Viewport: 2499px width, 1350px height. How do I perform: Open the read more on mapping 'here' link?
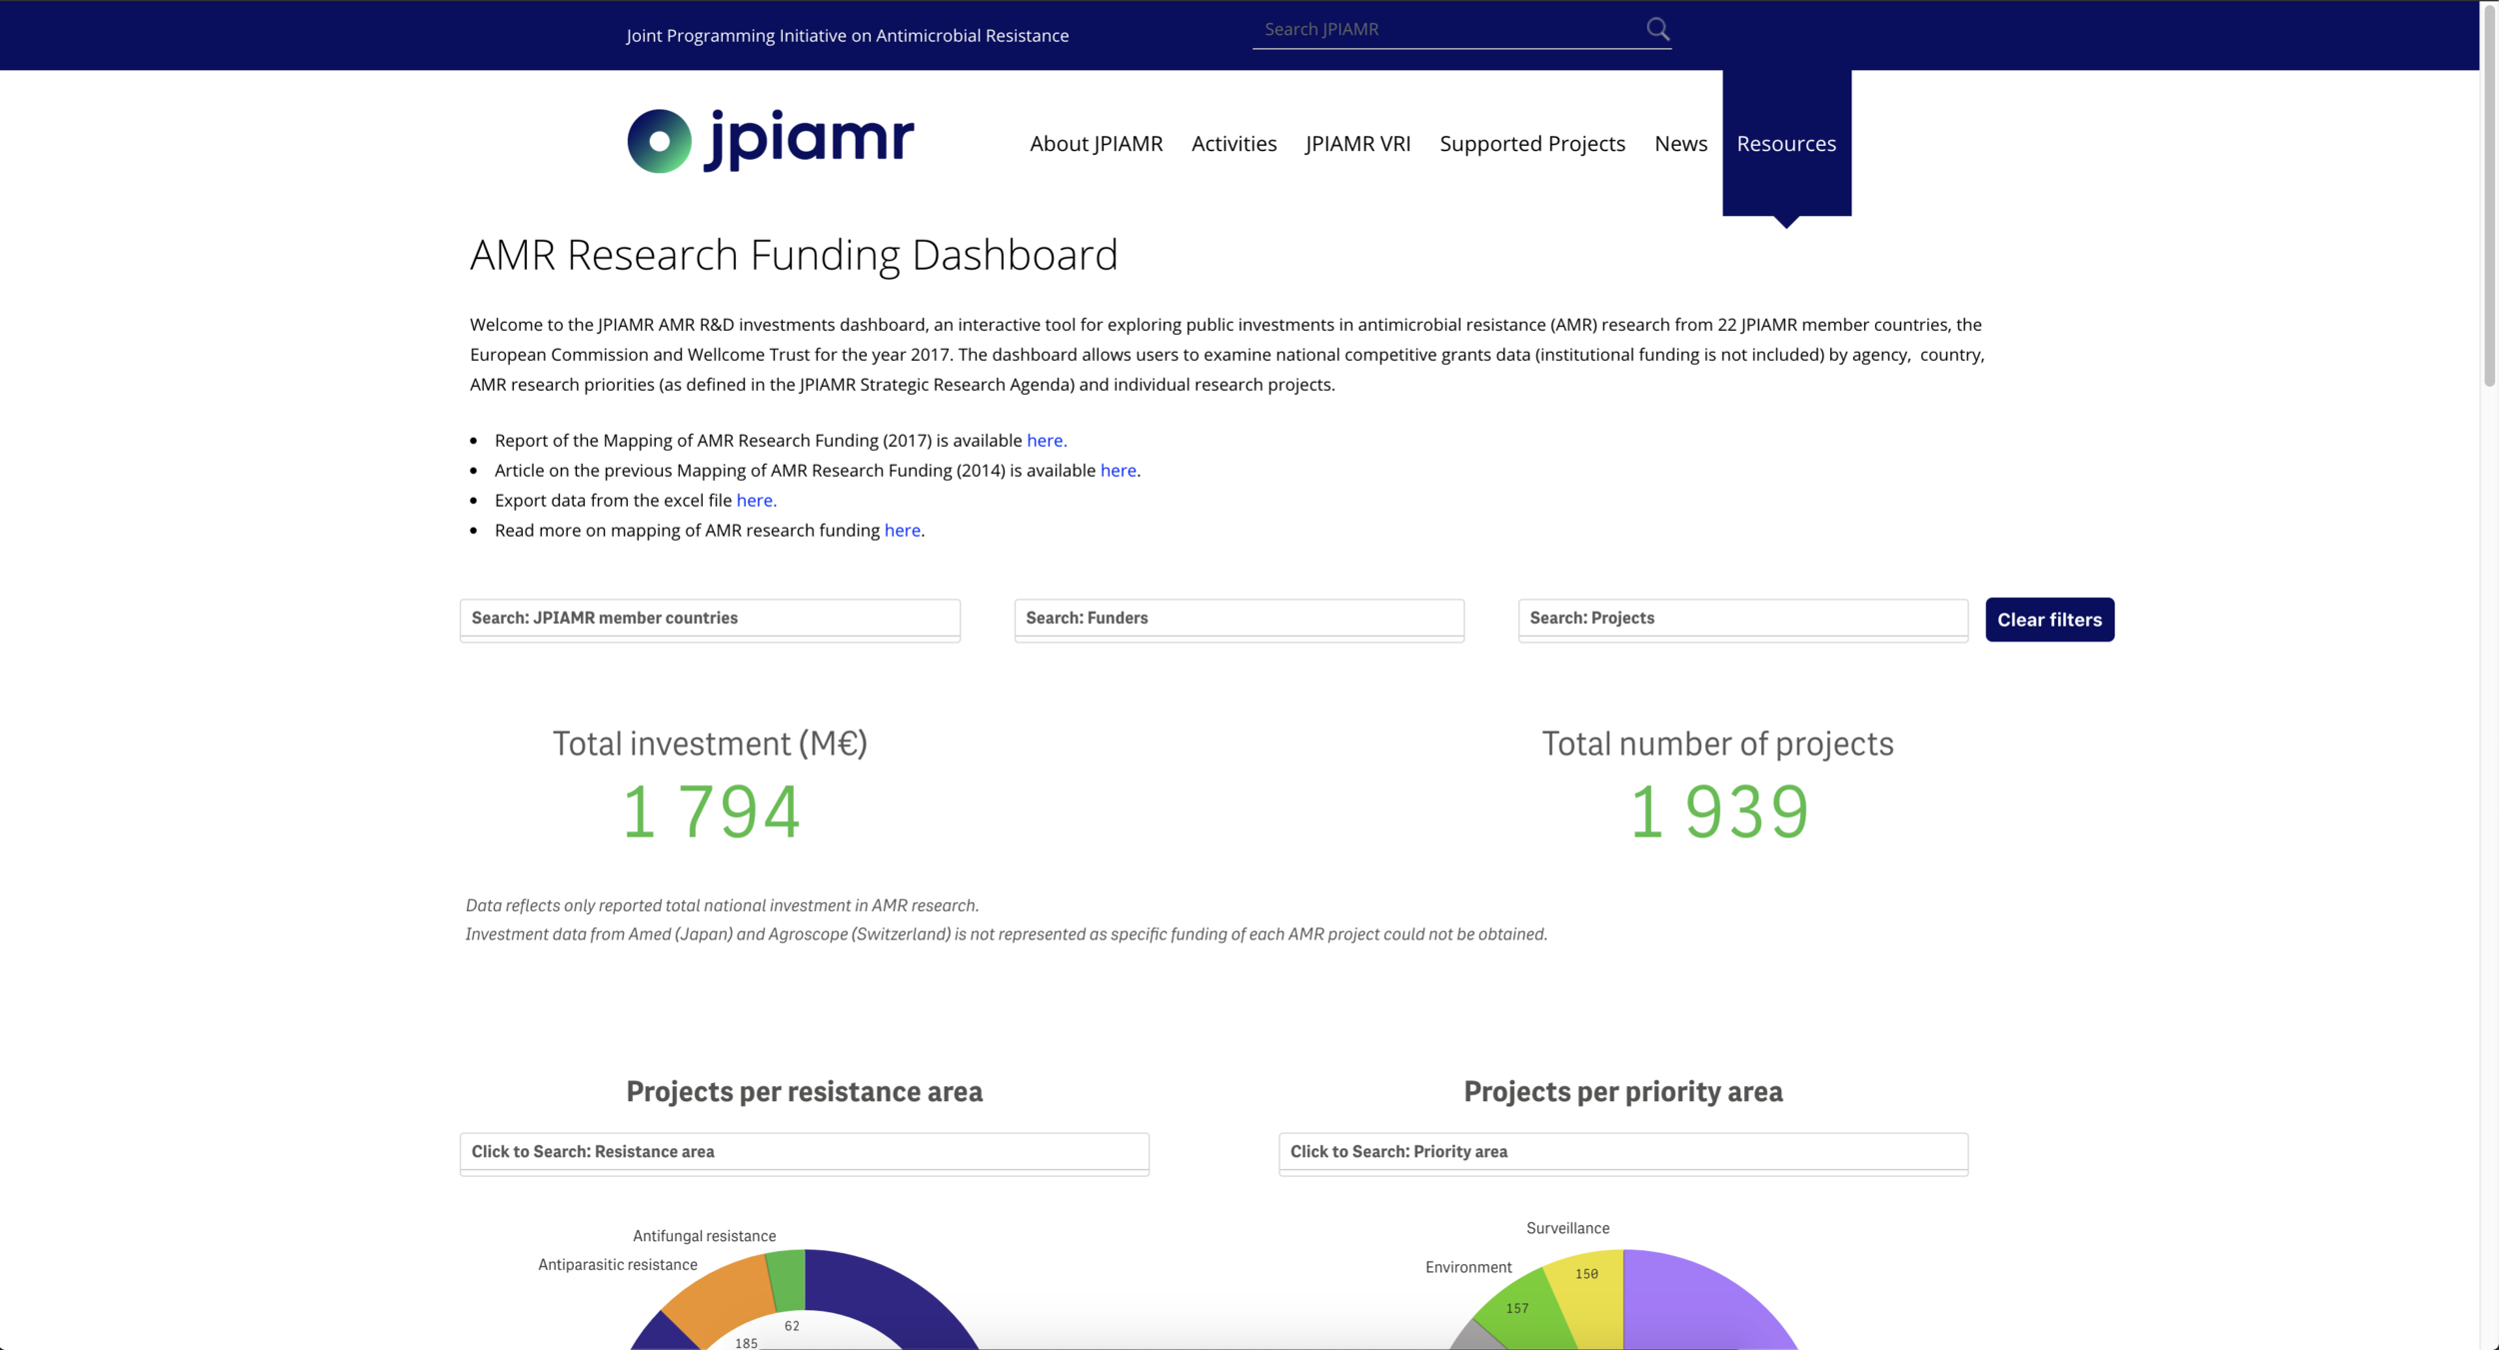pos(902,530)
